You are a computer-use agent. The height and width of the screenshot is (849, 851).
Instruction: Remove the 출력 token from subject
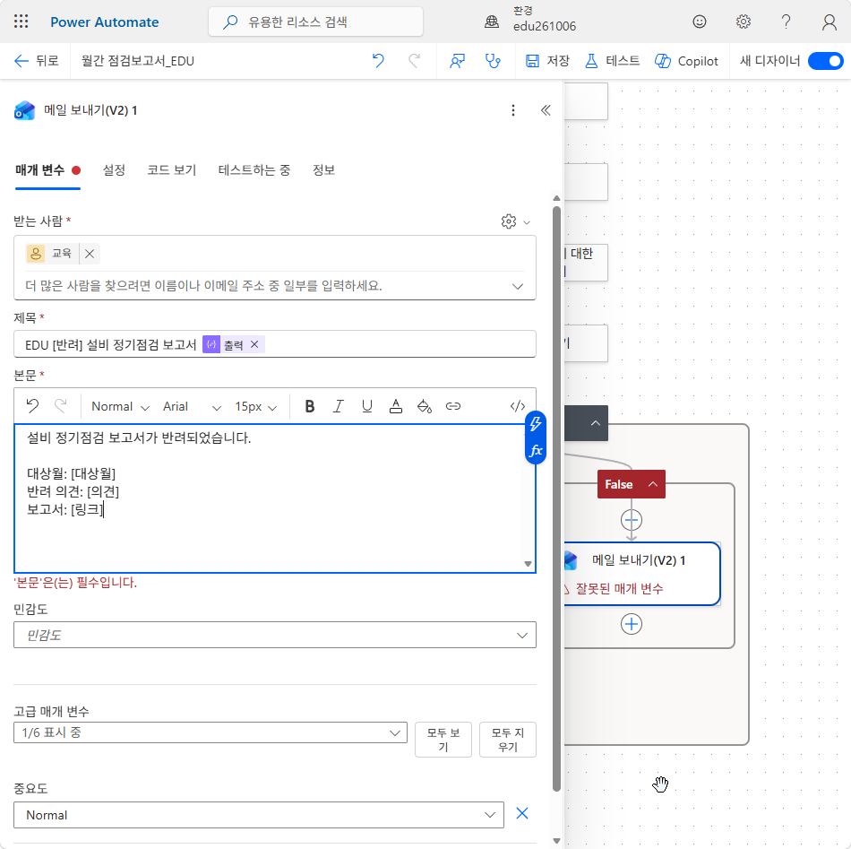(254, 344)
